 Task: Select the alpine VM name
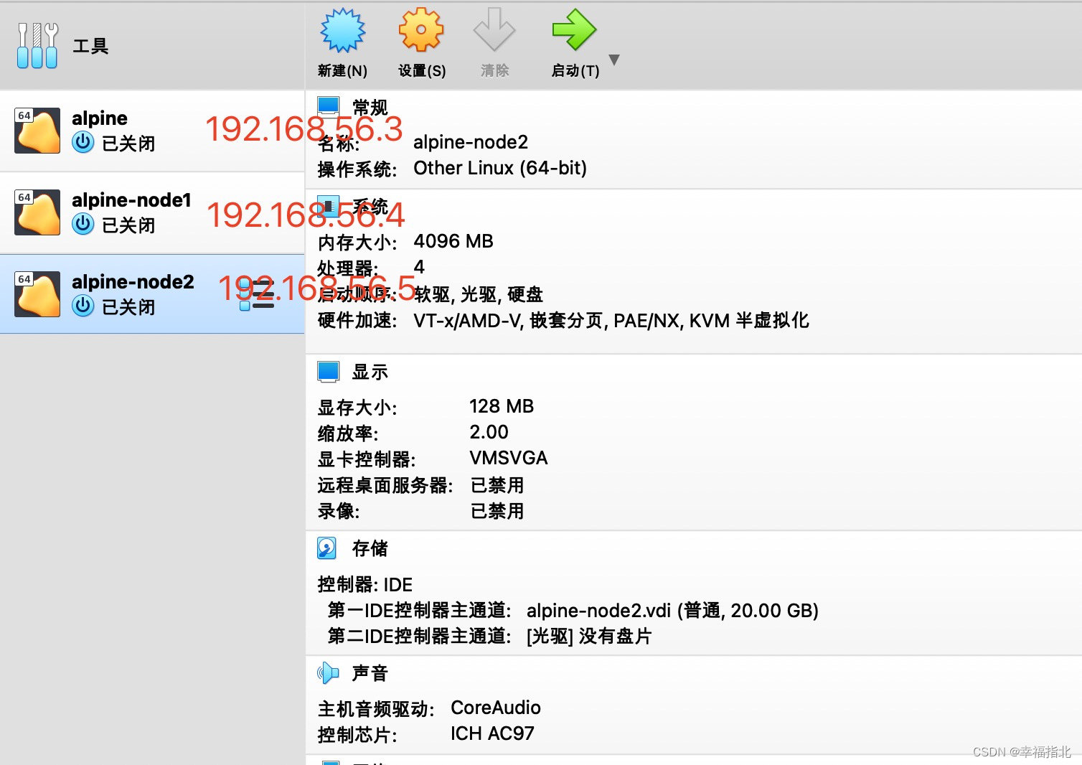point(100,118)
